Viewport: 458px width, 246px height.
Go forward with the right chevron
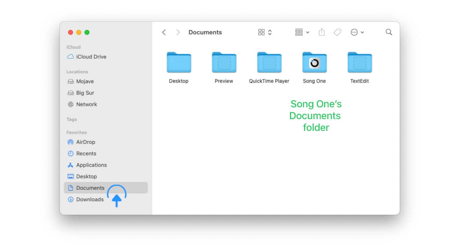(178, 32)
